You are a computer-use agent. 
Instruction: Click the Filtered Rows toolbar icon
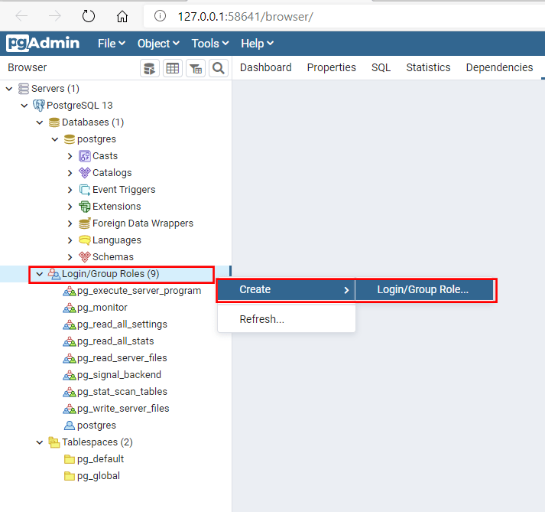(x=196, y=68)
